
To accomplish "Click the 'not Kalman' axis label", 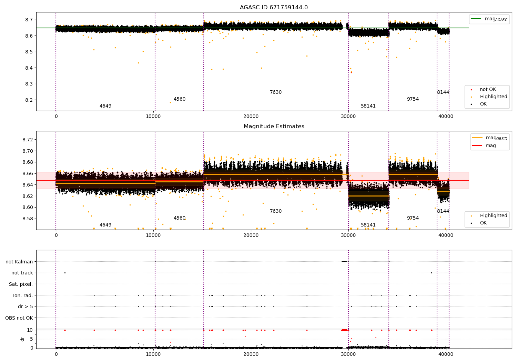I will click(x=19, y=262).
